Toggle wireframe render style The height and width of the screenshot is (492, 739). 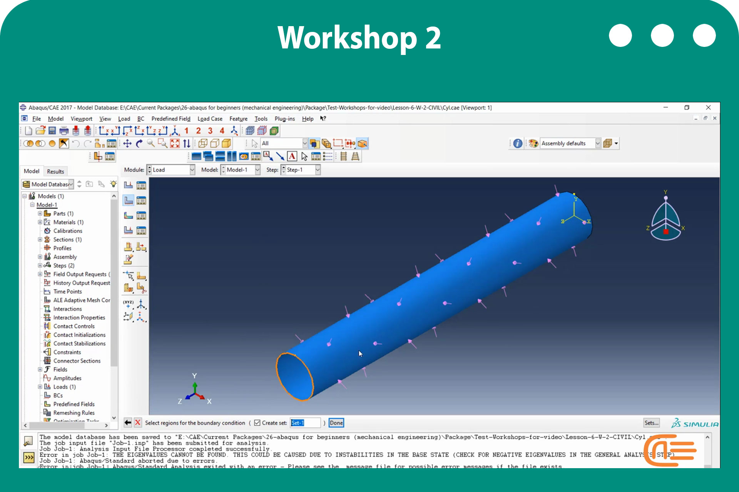(x=203, y=143)
